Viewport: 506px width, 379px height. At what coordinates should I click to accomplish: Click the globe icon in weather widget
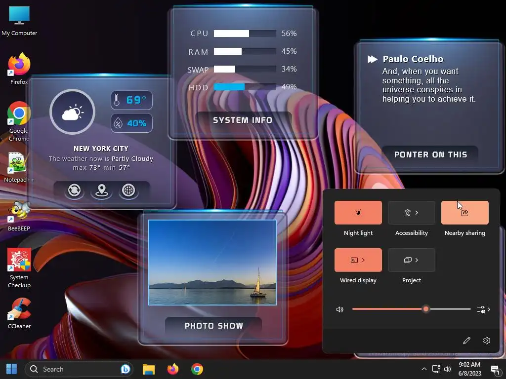128,190
